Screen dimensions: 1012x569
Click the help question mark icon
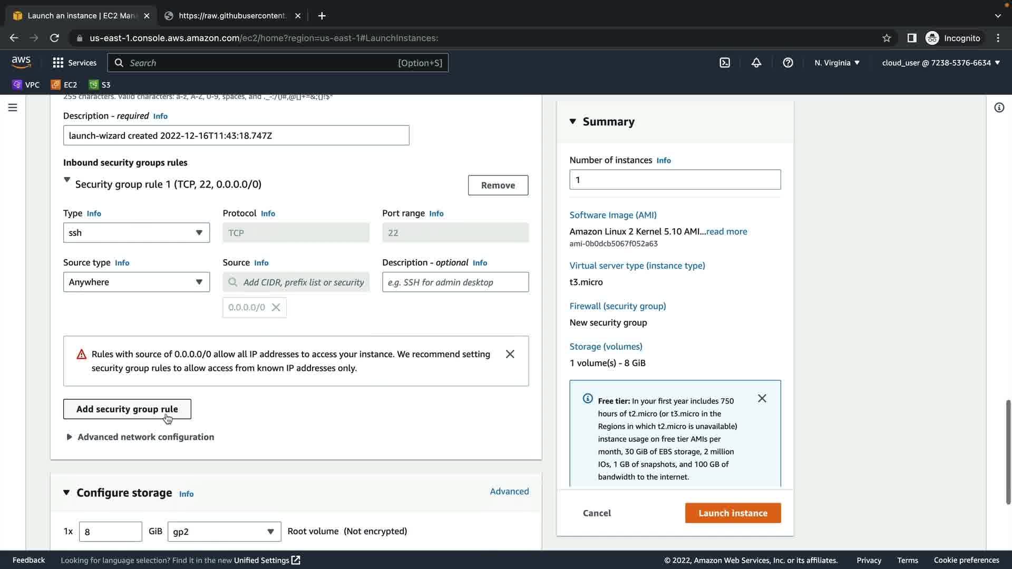787,63
